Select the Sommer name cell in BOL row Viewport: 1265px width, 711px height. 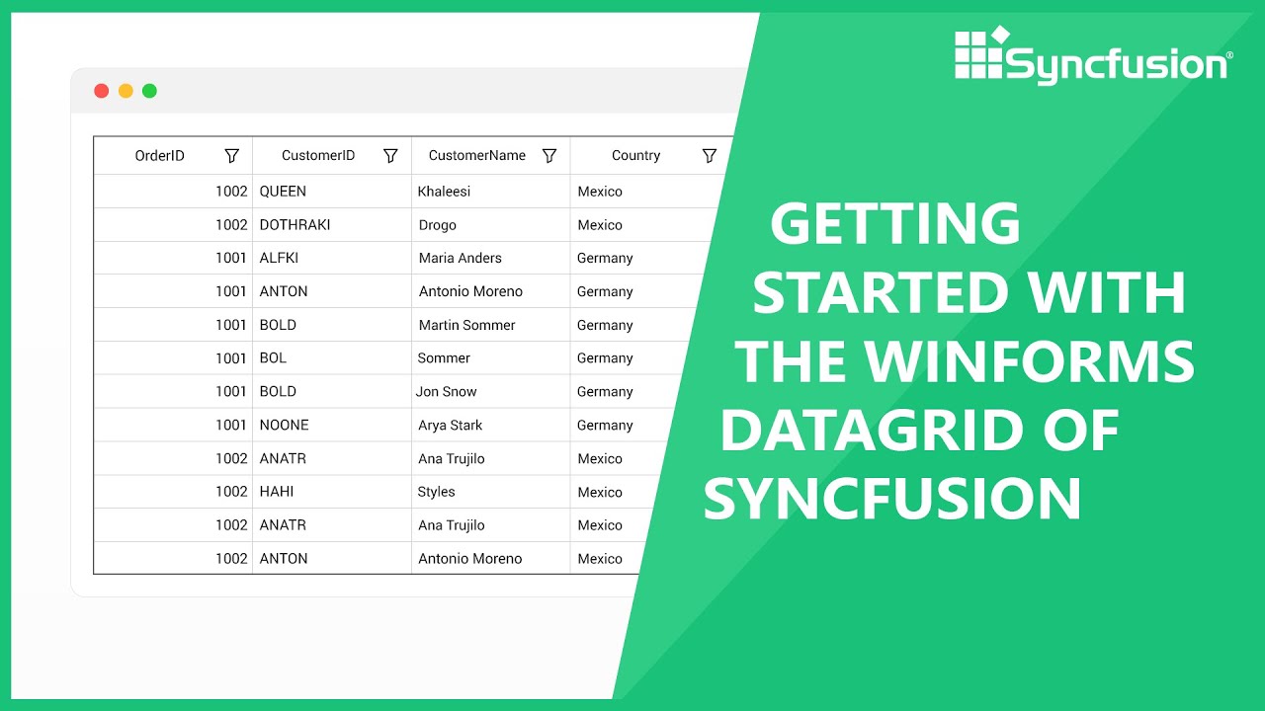[491, 358]
